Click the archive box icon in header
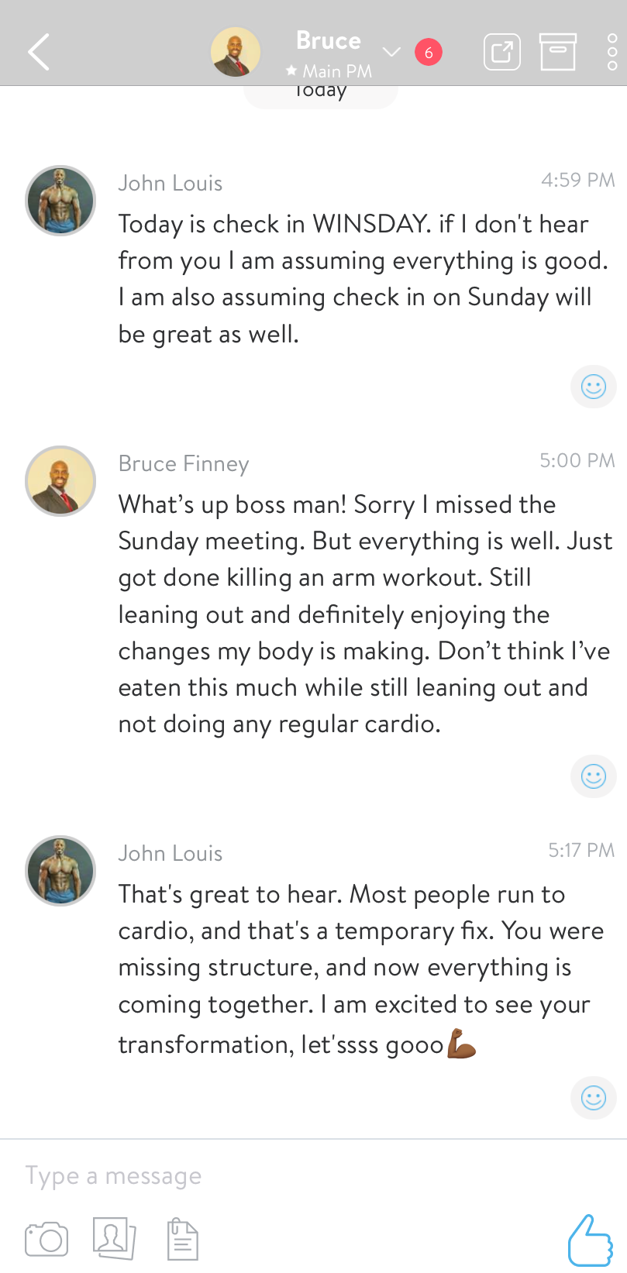 (558, 52)
